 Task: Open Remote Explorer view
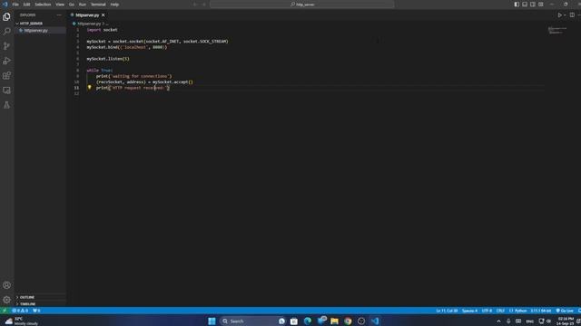6,91
